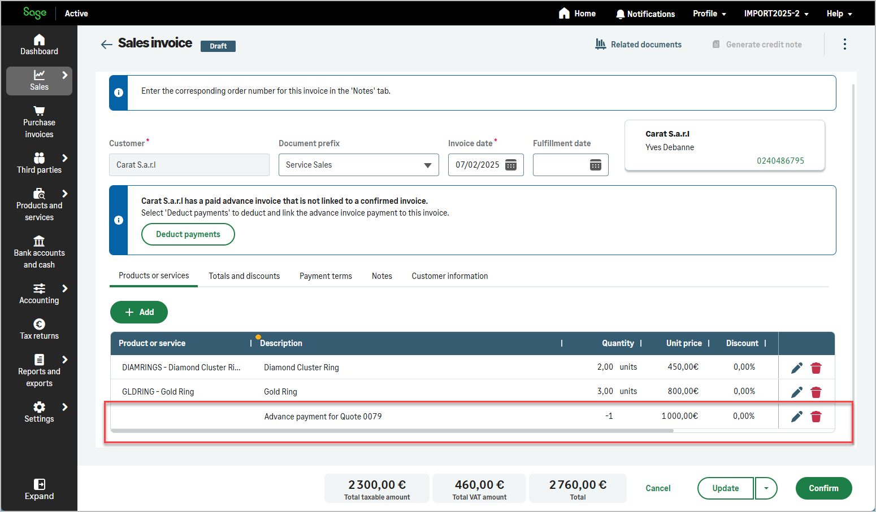Screen dimensions: 876x512
Task: Open the Document prefix dropdown
Action: (x=359, y=165)
